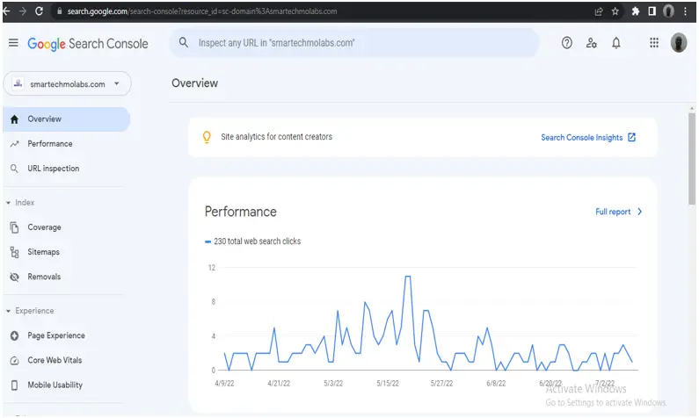Click the Full report chevron arrow

coord(640,212)
